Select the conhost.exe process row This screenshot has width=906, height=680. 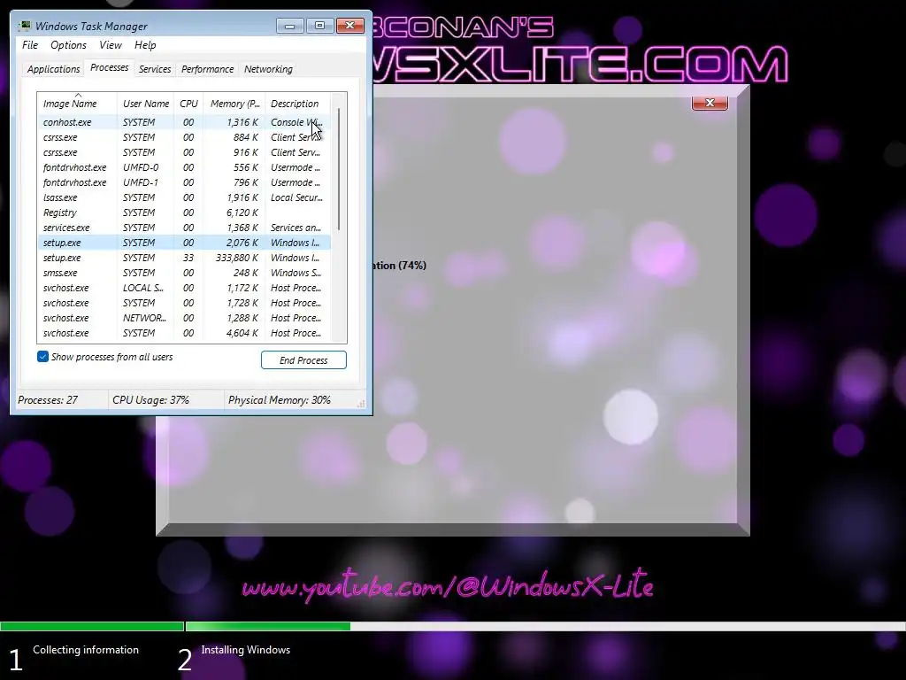pyautogui.click(x=184, y=122)
